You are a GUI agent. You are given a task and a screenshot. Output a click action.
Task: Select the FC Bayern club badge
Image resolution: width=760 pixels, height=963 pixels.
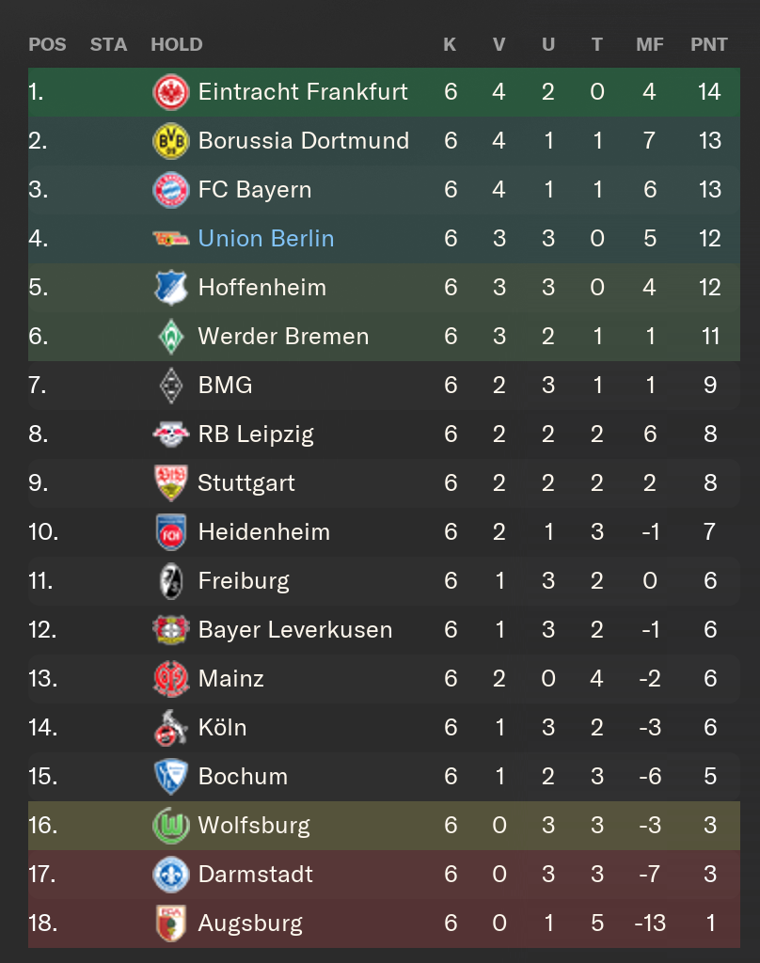[171, 190]
